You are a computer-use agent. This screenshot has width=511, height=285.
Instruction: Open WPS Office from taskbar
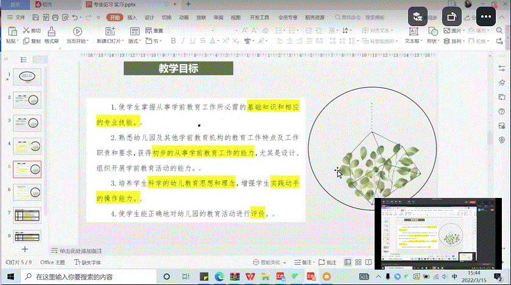click(250, 277)
